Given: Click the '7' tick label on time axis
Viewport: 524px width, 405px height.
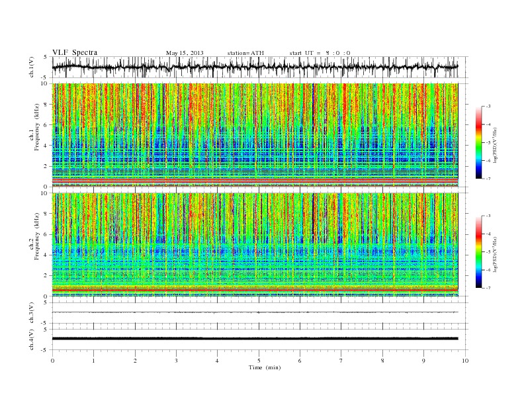Looking at the screenshot, I should 341,361.
